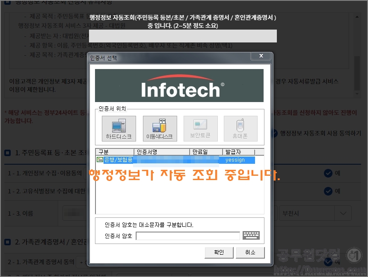Toggle 행정정보 자동조회 사용 동의하기 checkbox
This screenshot has width=368, height=277.
274,133
